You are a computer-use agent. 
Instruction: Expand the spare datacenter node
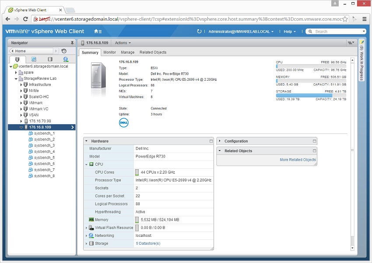coord(16,72)
